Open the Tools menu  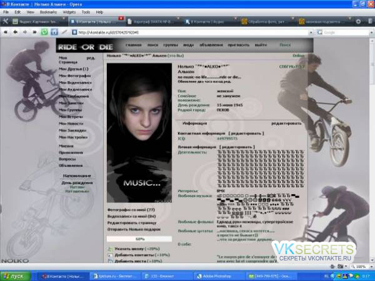[86, 12]
